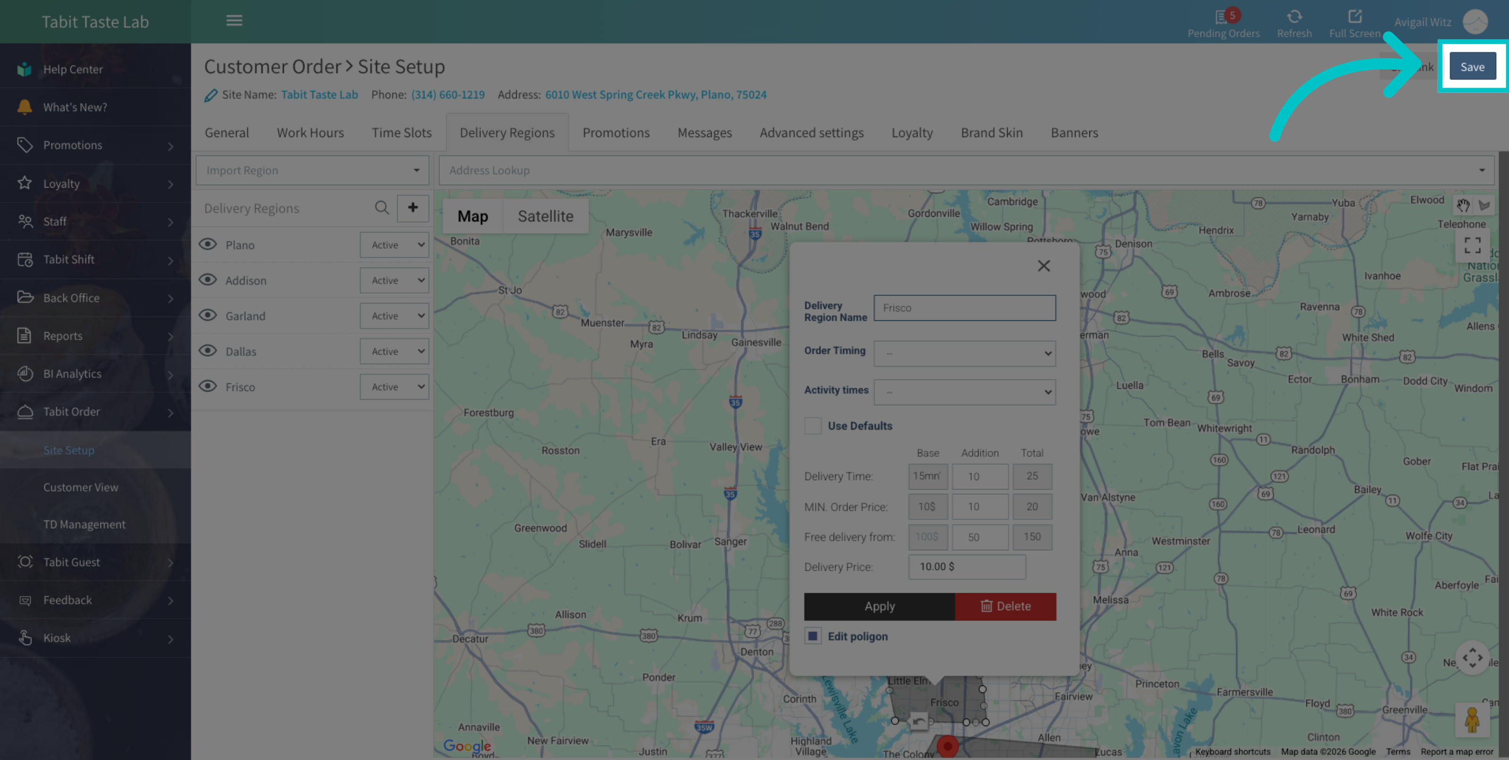Toggle visibility of Plano region

coord(208,244)
